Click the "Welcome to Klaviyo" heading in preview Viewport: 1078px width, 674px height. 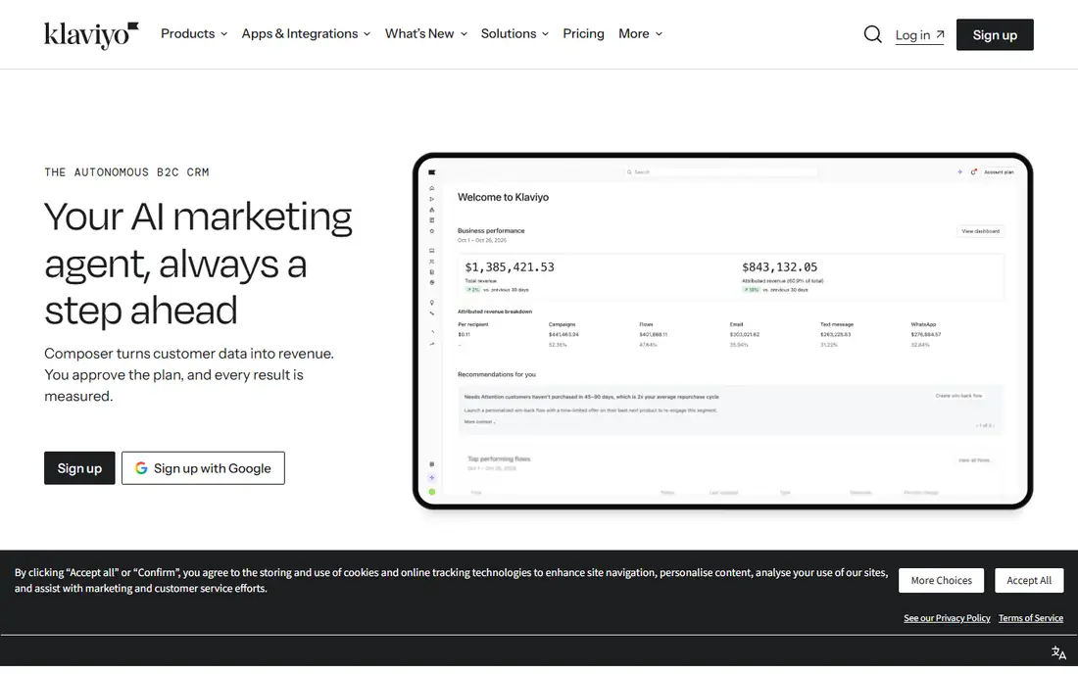coord(504,197)
